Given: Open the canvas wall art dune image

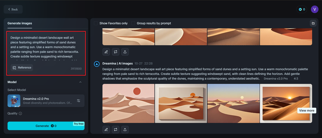Looking at the screenshot, I should pyautogui.click(x=181, y=103).
